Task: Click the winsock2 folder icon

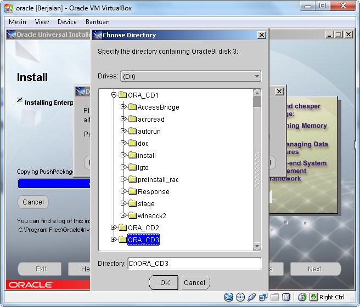Action: point(132,215)
